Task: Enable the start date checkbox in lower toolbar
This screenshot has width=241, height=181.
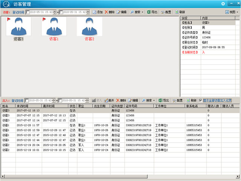Action: point(27,101)
